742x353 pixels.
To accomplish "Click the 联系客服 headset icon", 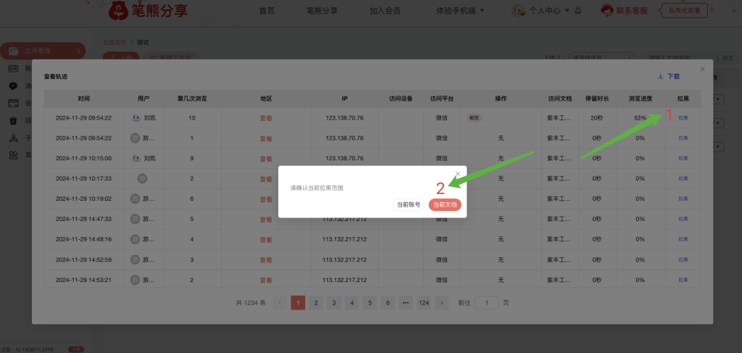I will (x=607, y=11).
